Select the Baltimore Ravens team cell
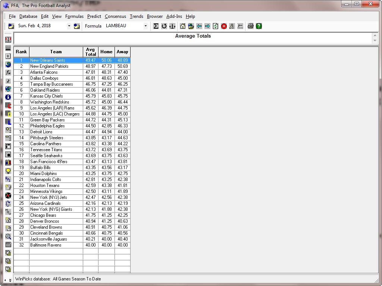This screenshot has height=286, width=382. [56, 245]
